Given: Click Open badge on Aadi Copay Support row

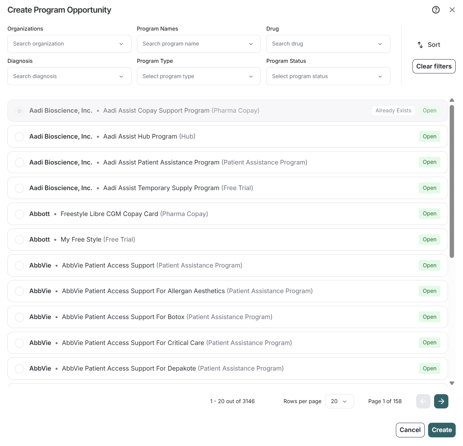Looking at the screenshot, I should click(429, 111).
